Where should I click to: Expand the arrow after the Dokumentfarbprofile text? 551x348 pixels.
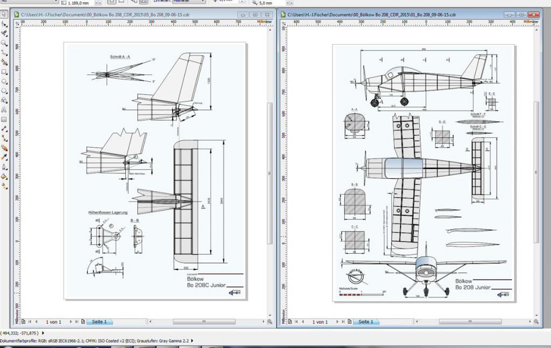click(193, 340)
